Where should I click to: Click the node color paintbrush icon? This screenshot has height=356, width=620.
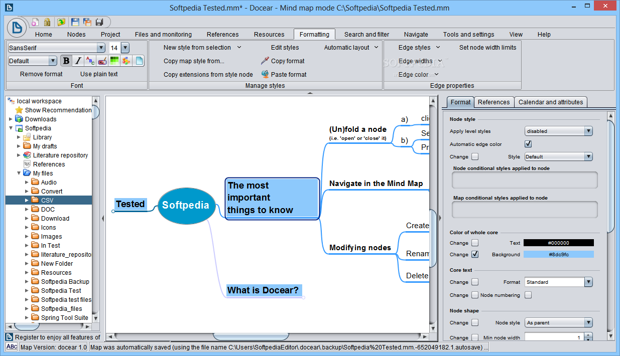pos(102,61)
